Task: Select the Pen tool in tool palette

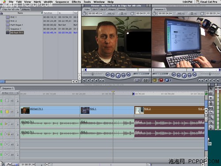Action: tap(211, 127)
